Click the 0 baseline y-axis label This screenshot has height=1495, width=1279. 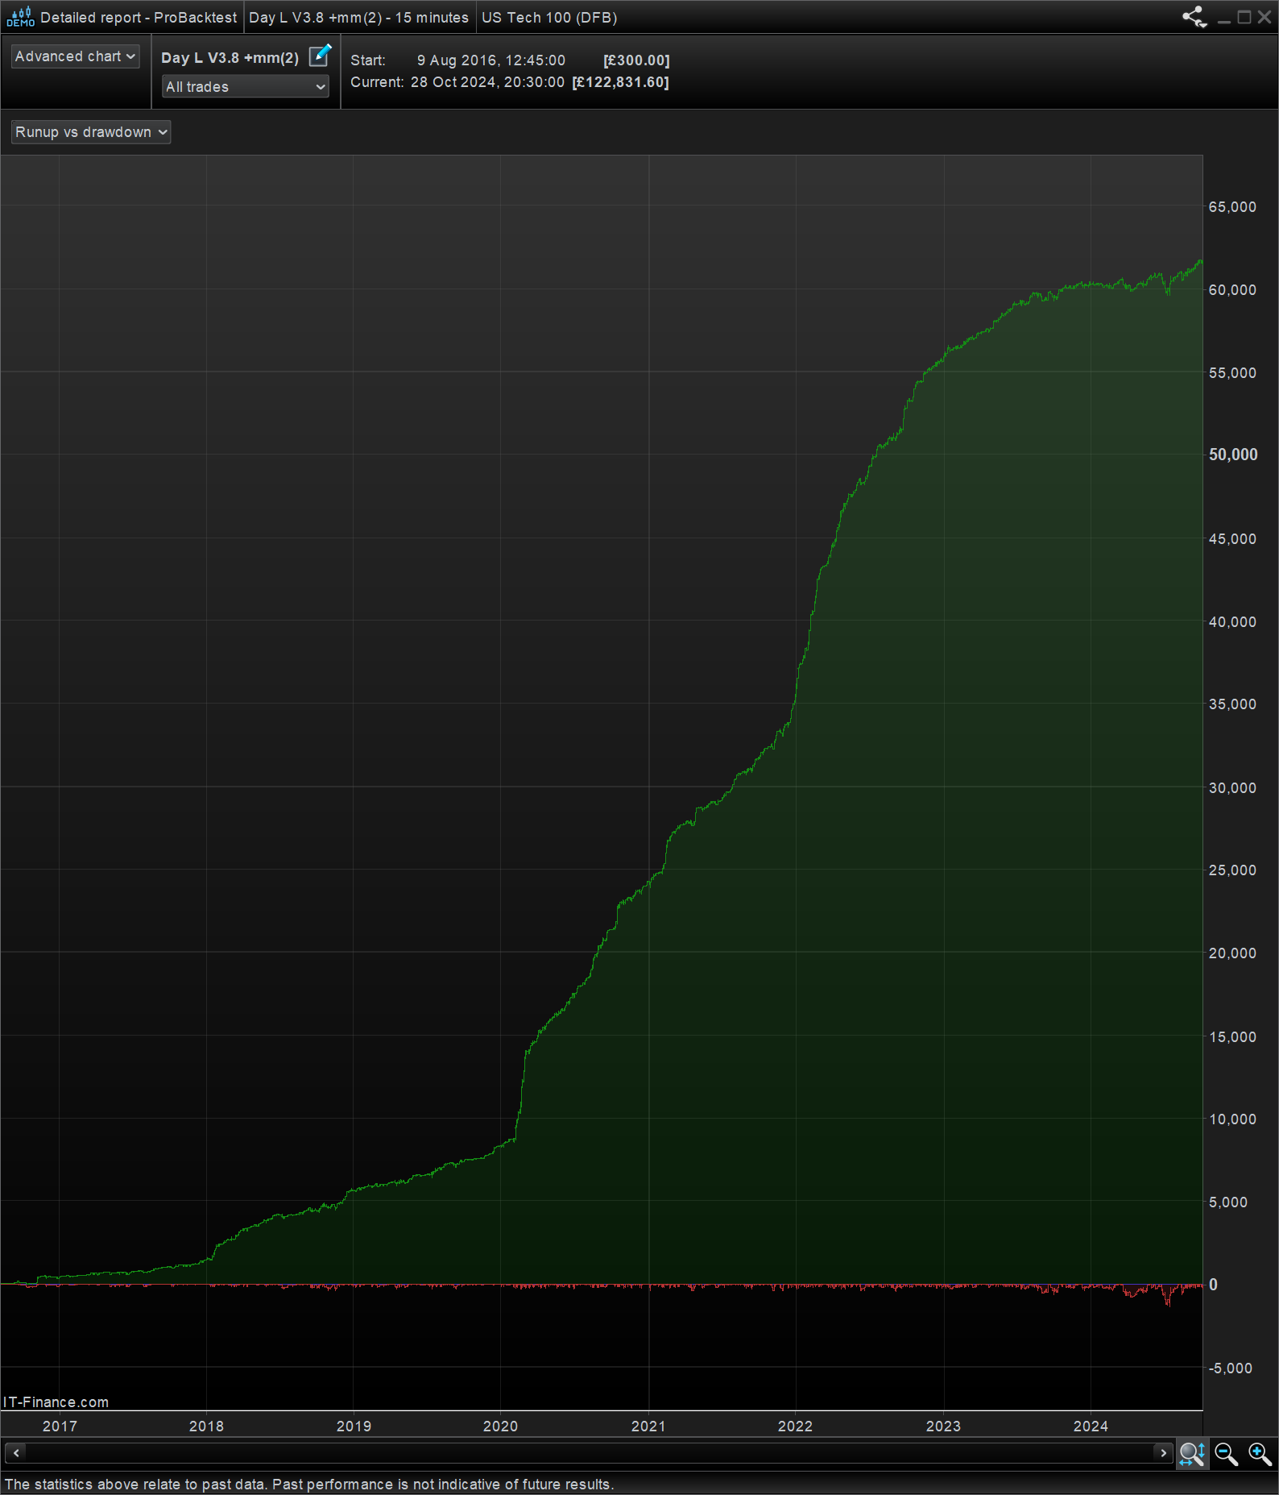tap(1213, 1285)
